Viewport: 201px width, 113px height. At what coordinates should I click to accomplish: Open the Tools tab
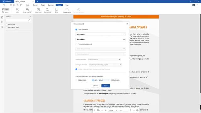click(x=59, y=5)
